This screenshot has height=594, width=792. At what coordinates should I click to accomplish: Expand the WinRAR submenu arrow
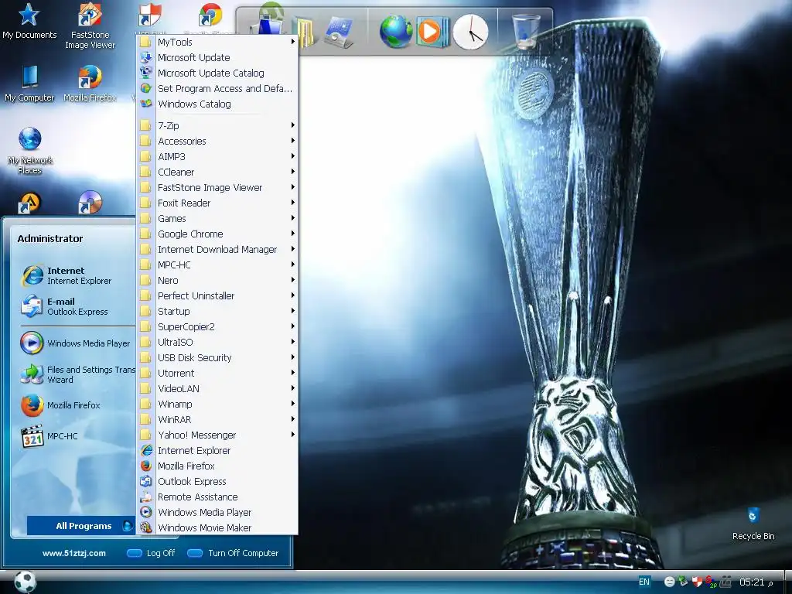point(293,419)
